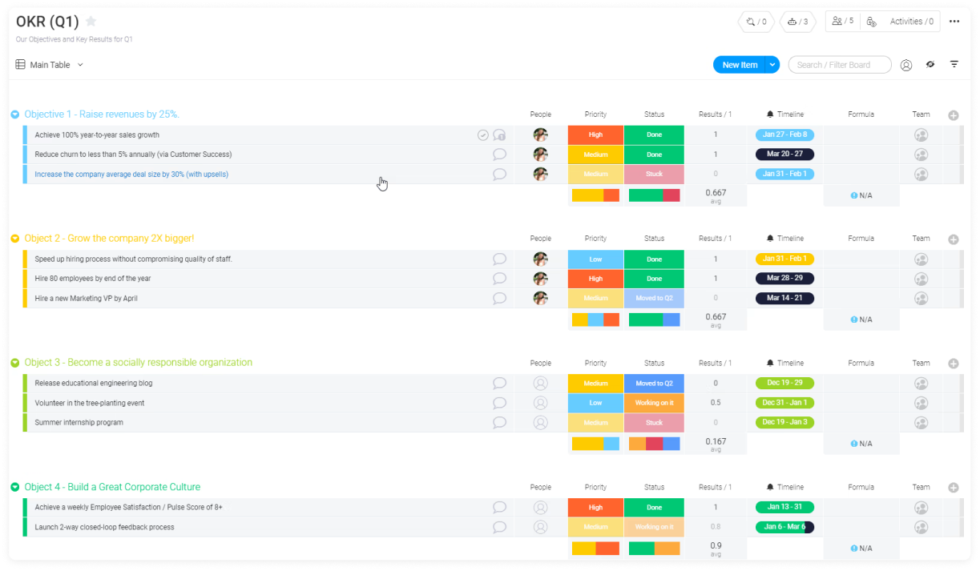Open updates for Hire 80 employees row
Screen dimensions: 980x571
point(499,279)
